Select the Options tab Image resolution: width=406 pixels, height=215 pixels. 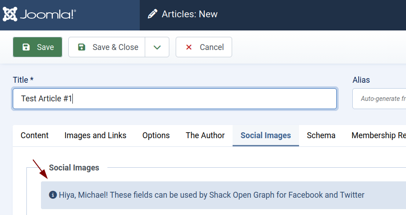tap(156, 135)
